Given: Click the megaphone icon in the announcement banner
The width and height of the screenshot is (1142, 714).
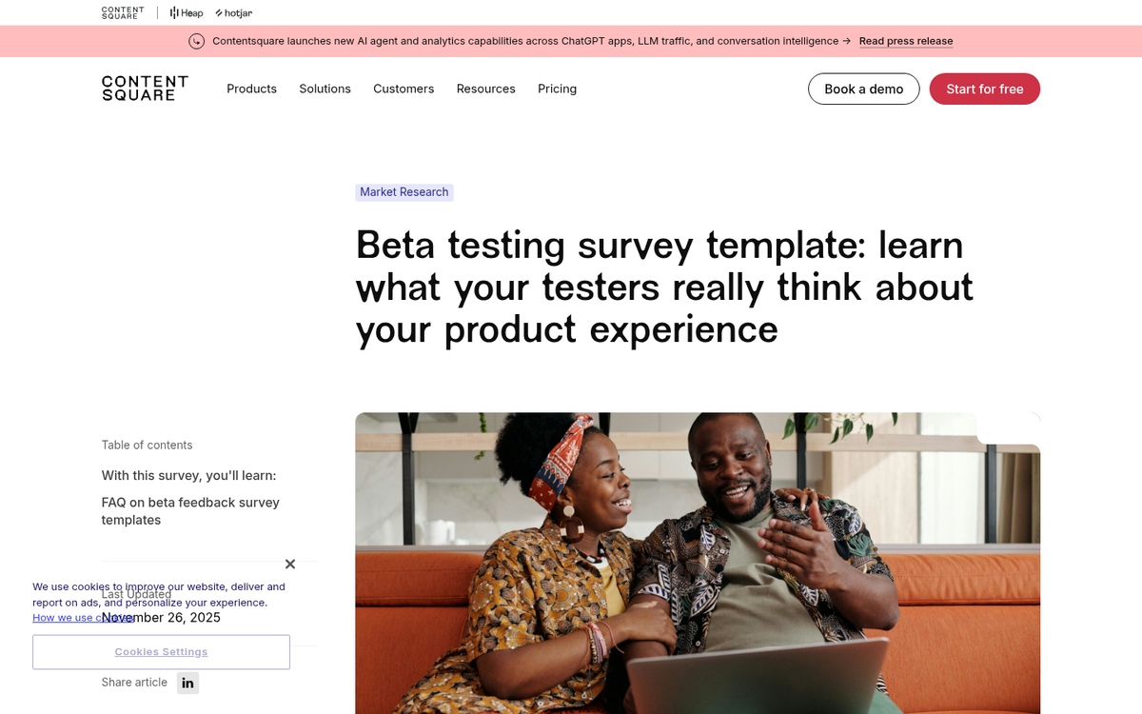Looking at the screenshot, I should (x=197, y=41).
